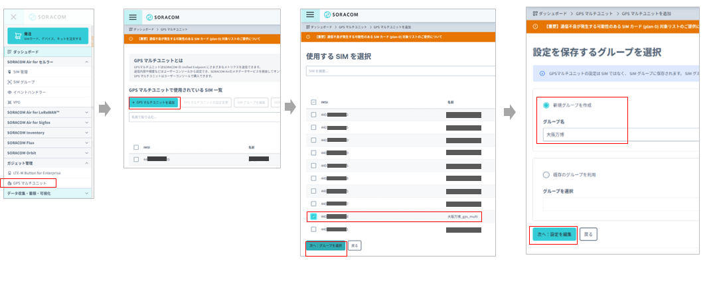The image size is (719, 297).
Task: Click info icon in GPSマルチユニットの設定 notice
Action: pyautogui.click(x=542, y=73)
